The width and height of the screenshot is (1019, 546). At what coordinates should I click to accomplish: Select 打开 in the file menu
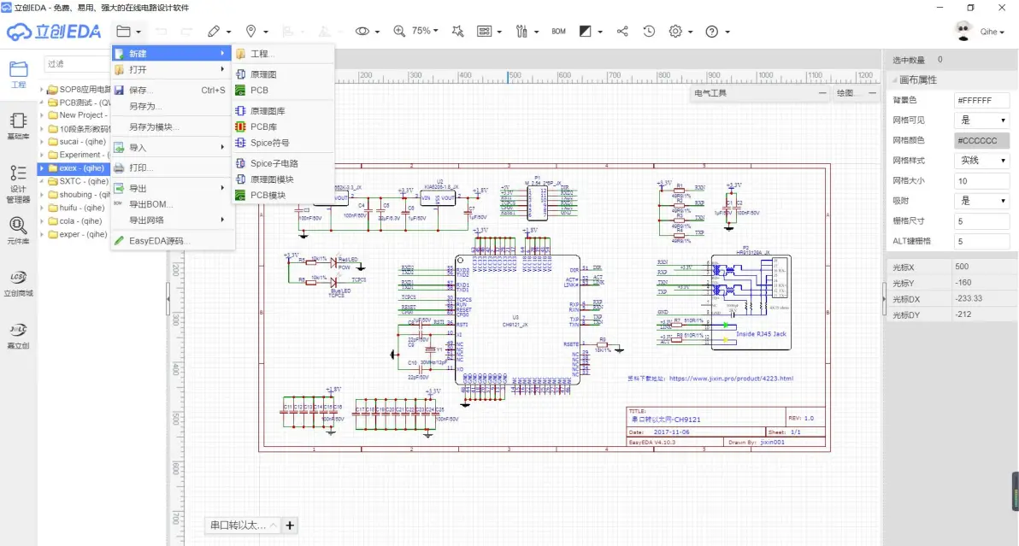[x=172, y=69]
